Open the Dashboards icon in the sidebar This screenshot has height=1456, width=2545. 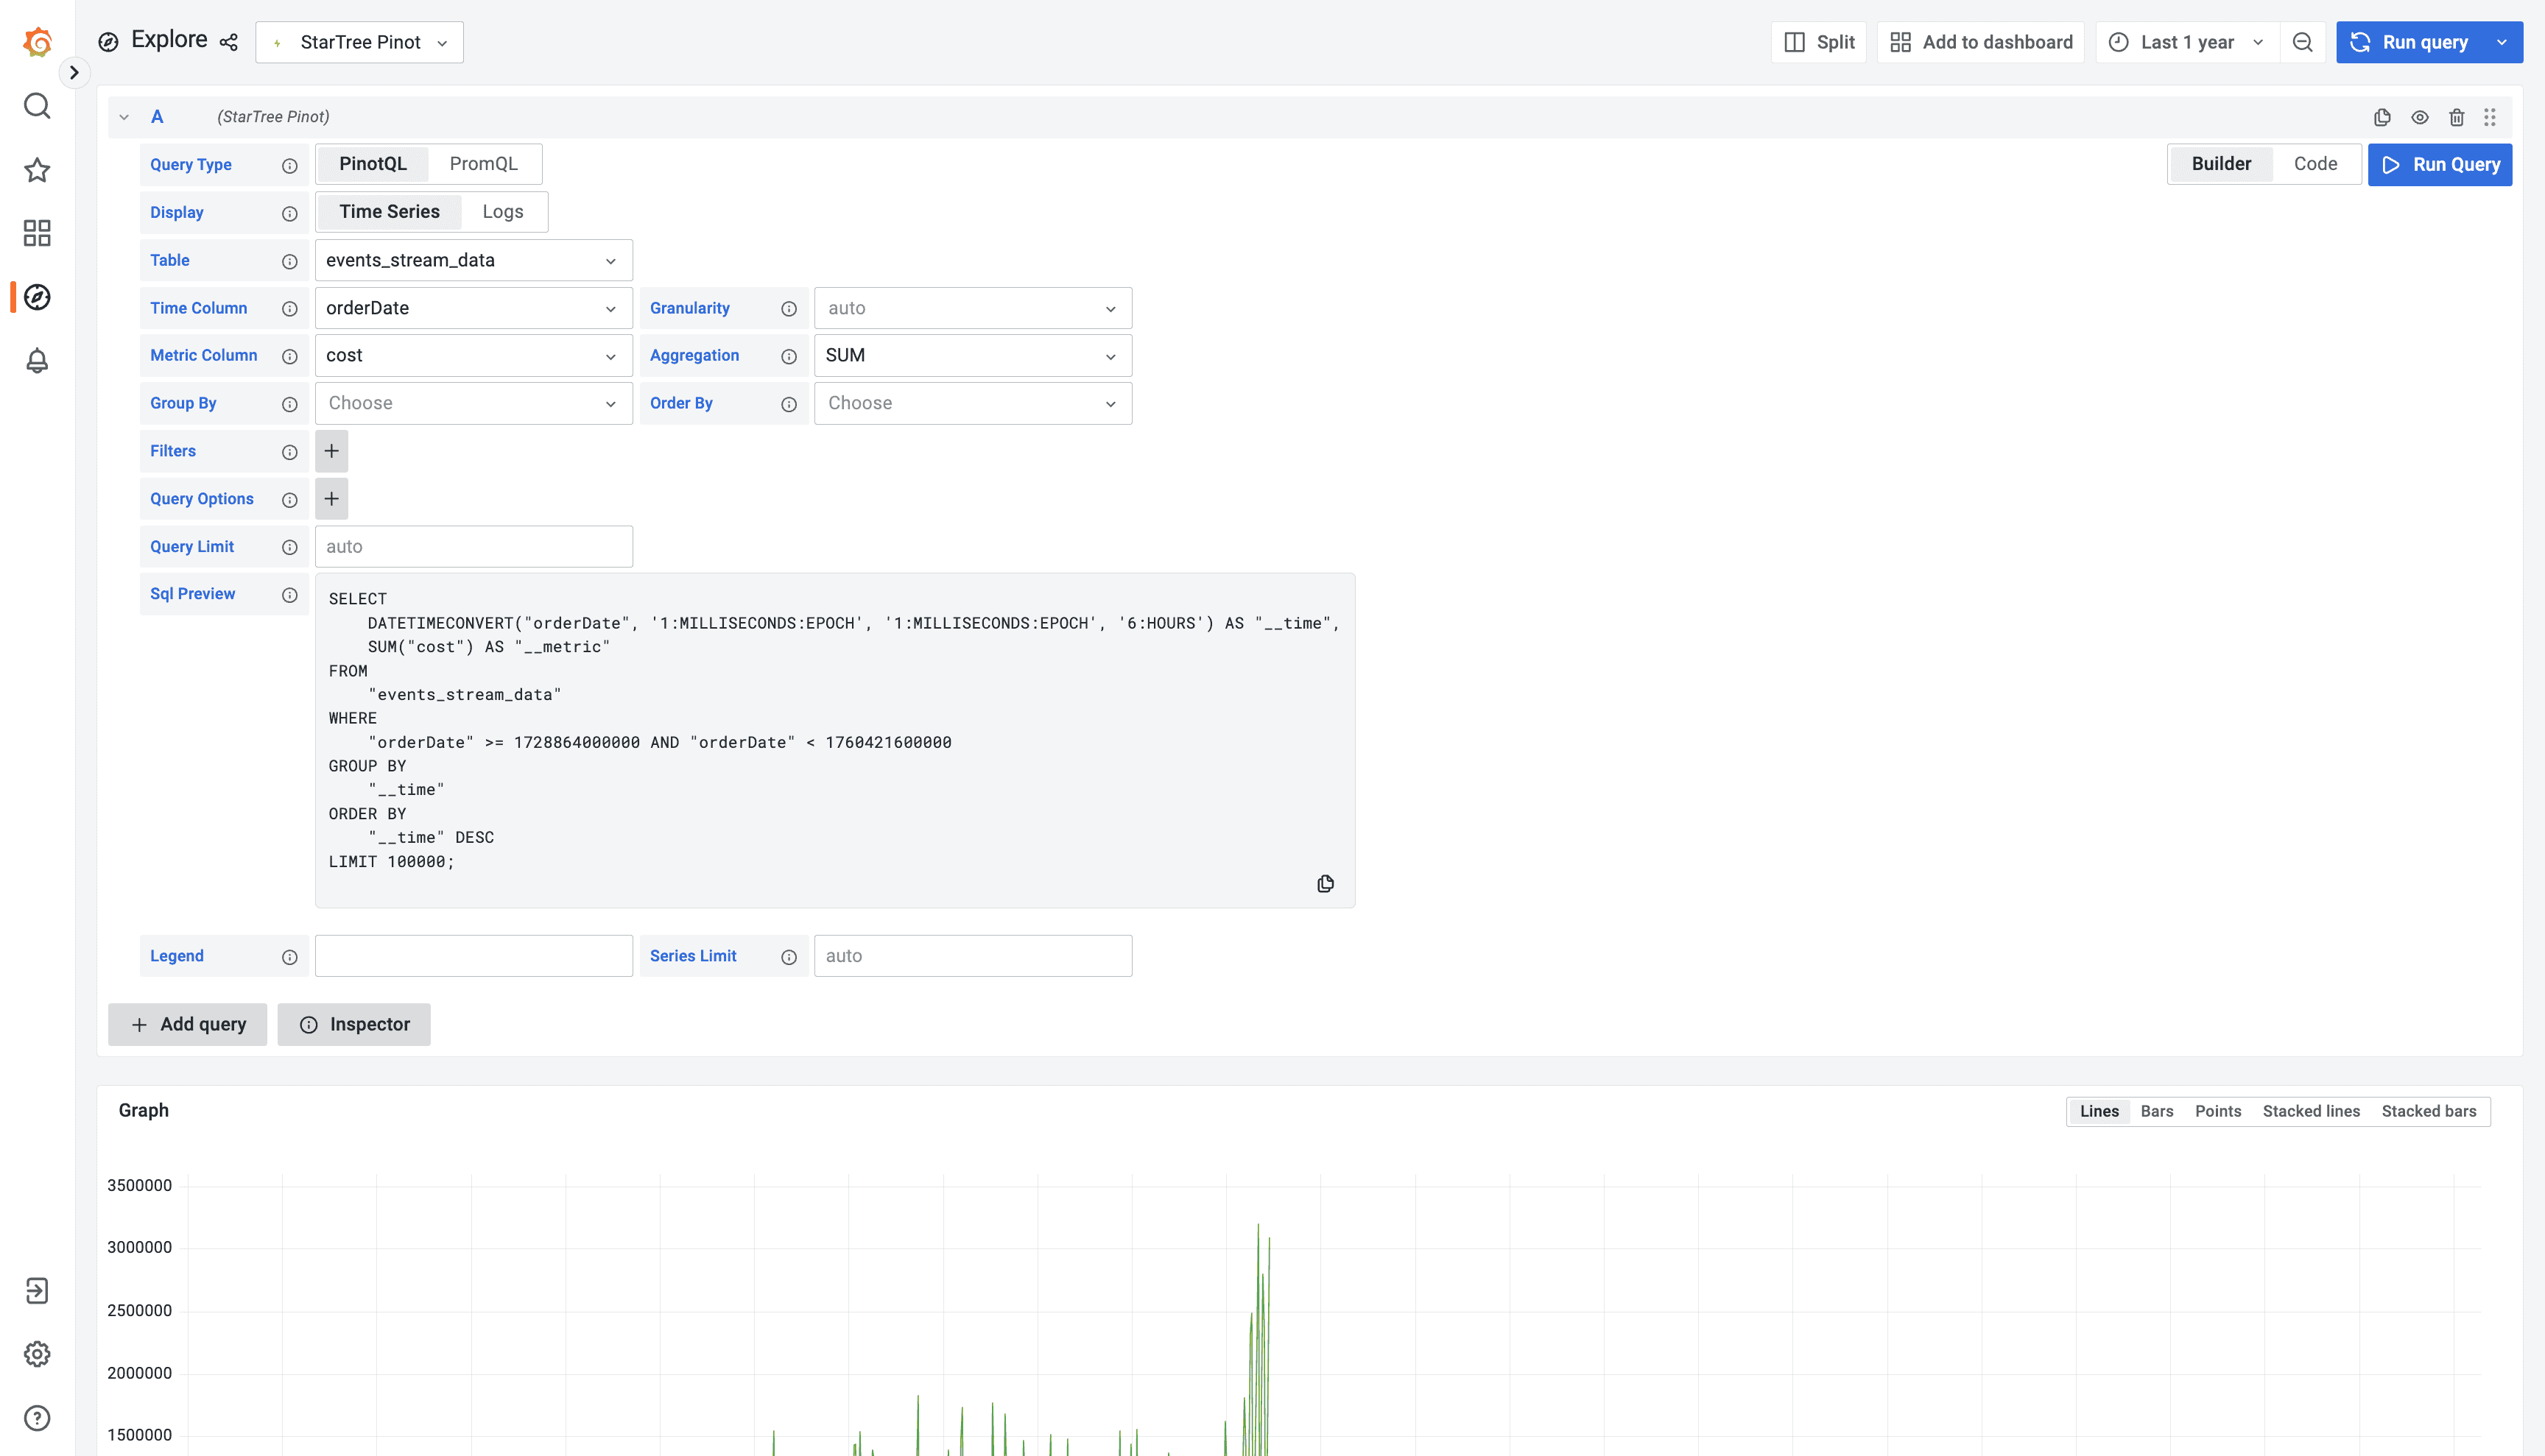pyautogui.click(x=37, y=233)
